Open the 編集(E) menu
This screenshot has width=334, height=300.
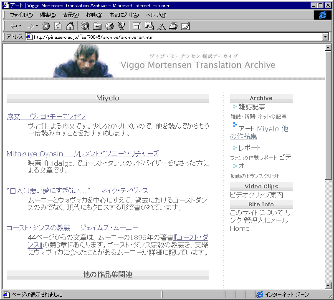(x=48, y=15)
